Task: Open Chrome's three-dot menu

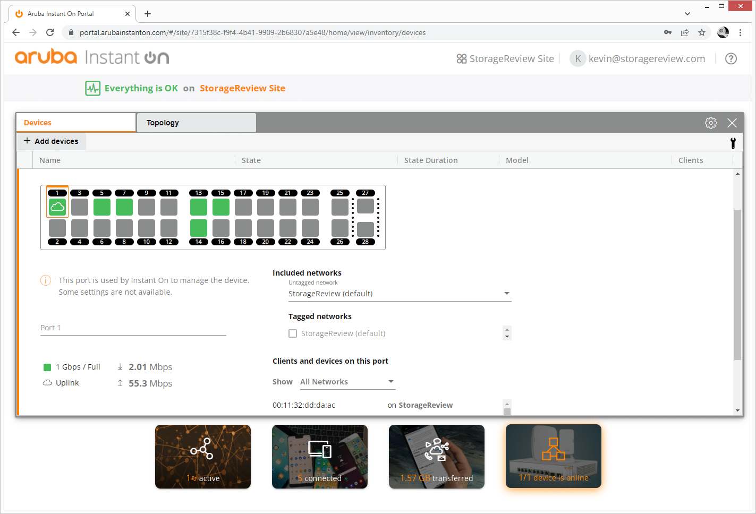Action: coord(741,32)
